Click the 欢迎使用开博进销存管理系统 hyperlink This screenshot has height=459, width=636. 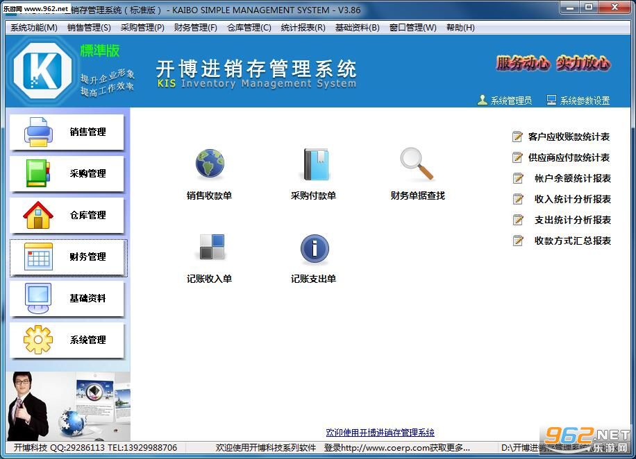click(380, 433)
